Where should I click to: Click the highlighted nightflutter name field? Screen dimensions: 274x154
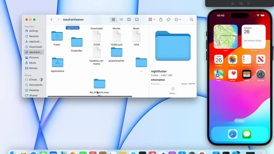tap(72, 28)
